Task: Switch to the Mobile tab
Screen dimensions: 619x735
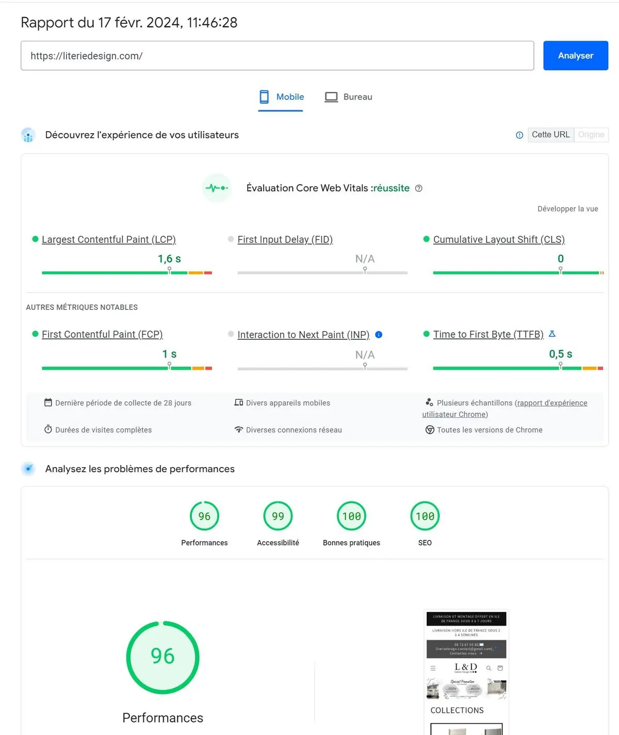Action: [281, 97]
